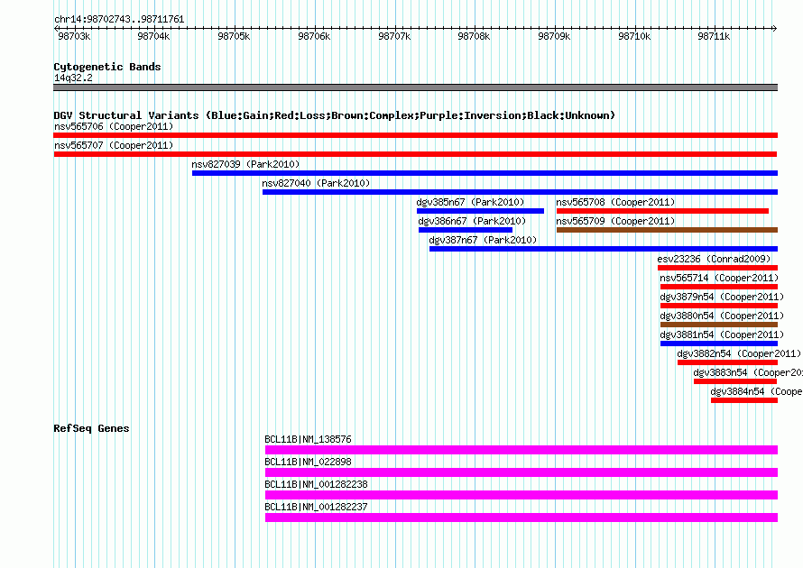803x568 pixels.
Task: Click the dgv3882n54 red loss bar
Action: point(728,362)
